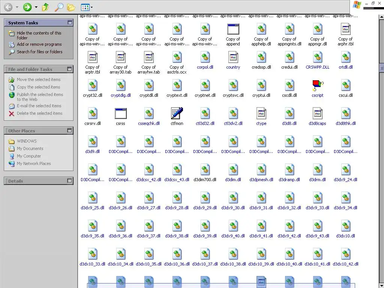Select the d3dcsx_42.dll icon
This screenshot has height=288, width=384.
click(148, 169)
